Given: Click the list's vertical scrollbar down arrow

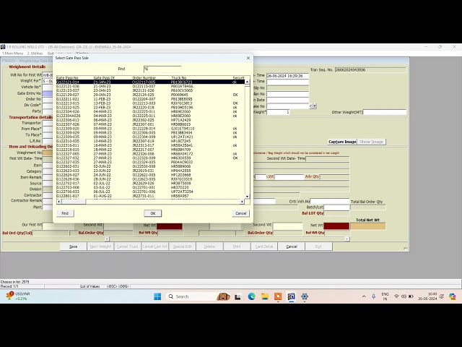Looking at the screenshot, I should point(247,196).
